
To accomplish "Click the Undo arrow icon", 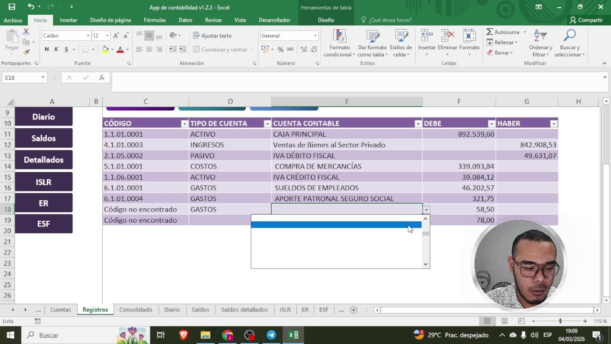I will click(x=31, y=7).
